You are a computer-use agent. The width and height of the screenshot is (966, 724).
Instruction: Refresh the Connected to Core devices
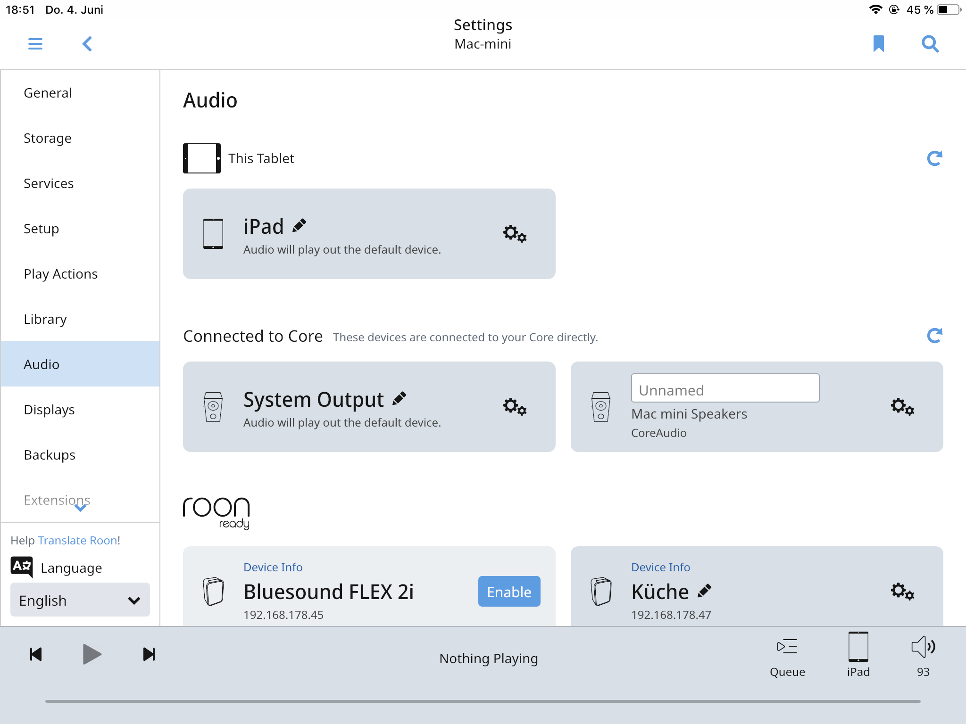[934, 336]
